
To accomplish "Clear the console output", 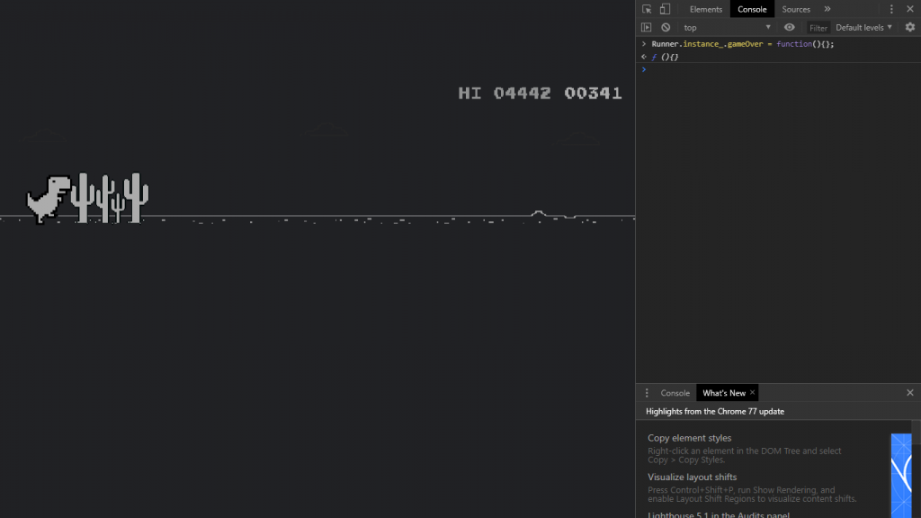I will tap(666, 28).
